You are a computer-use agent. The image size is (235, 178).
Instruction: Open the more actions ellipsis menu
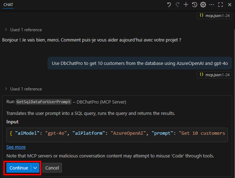tap(212, 5)
